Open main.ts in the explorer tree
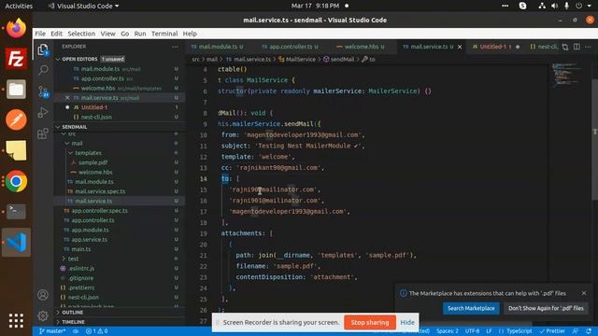Viewport: 598px width, 336px height. point(81,249)
